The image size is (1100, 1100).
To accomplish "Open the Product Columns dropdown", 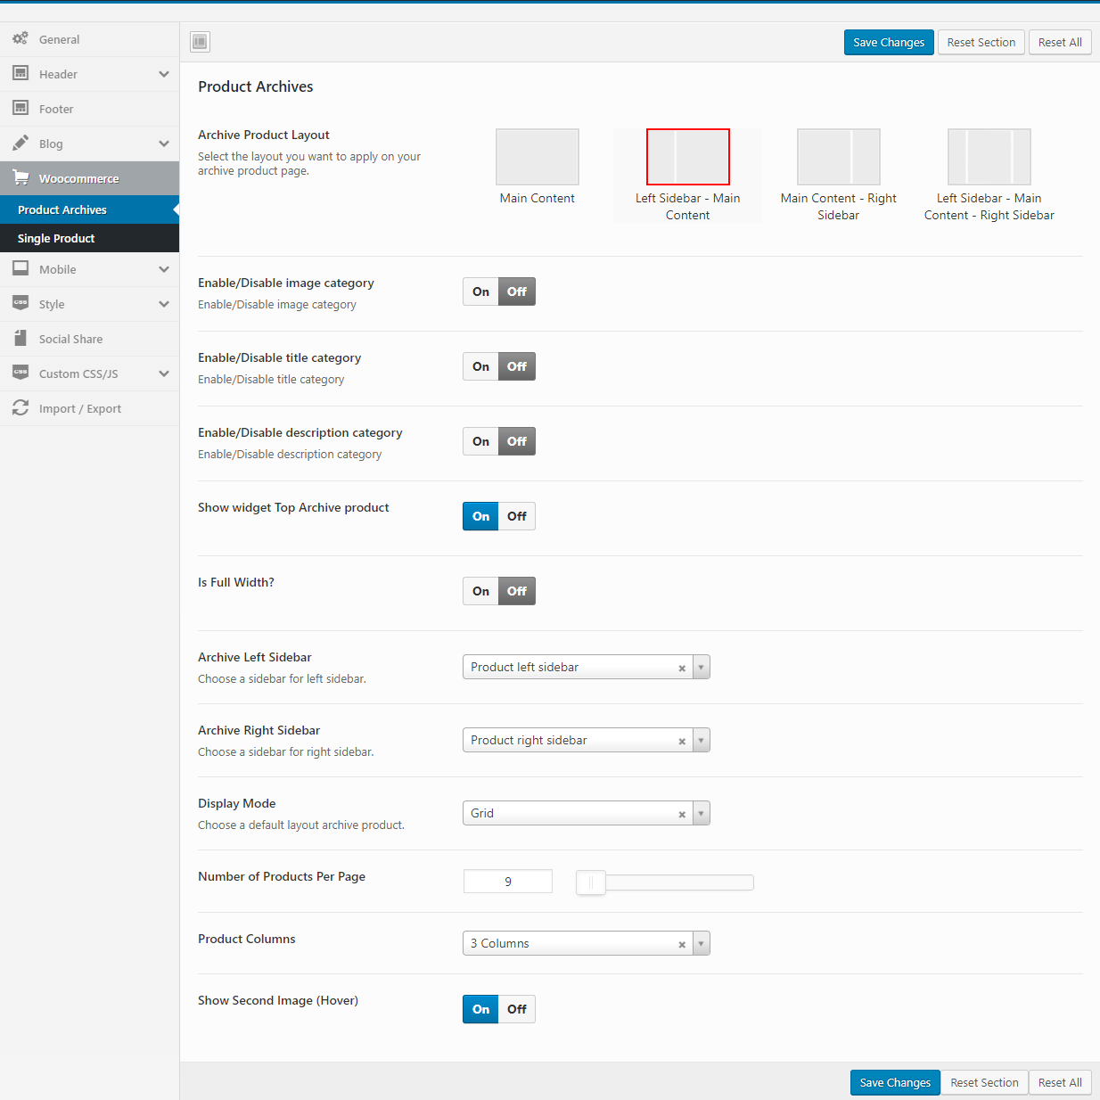I will (702, 943).
